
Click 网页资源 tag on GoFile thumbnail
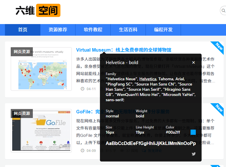(22, 113)
